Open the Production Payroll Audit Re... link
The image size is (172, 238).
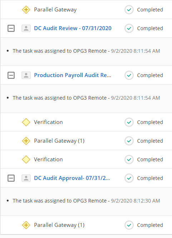[73, 75]
